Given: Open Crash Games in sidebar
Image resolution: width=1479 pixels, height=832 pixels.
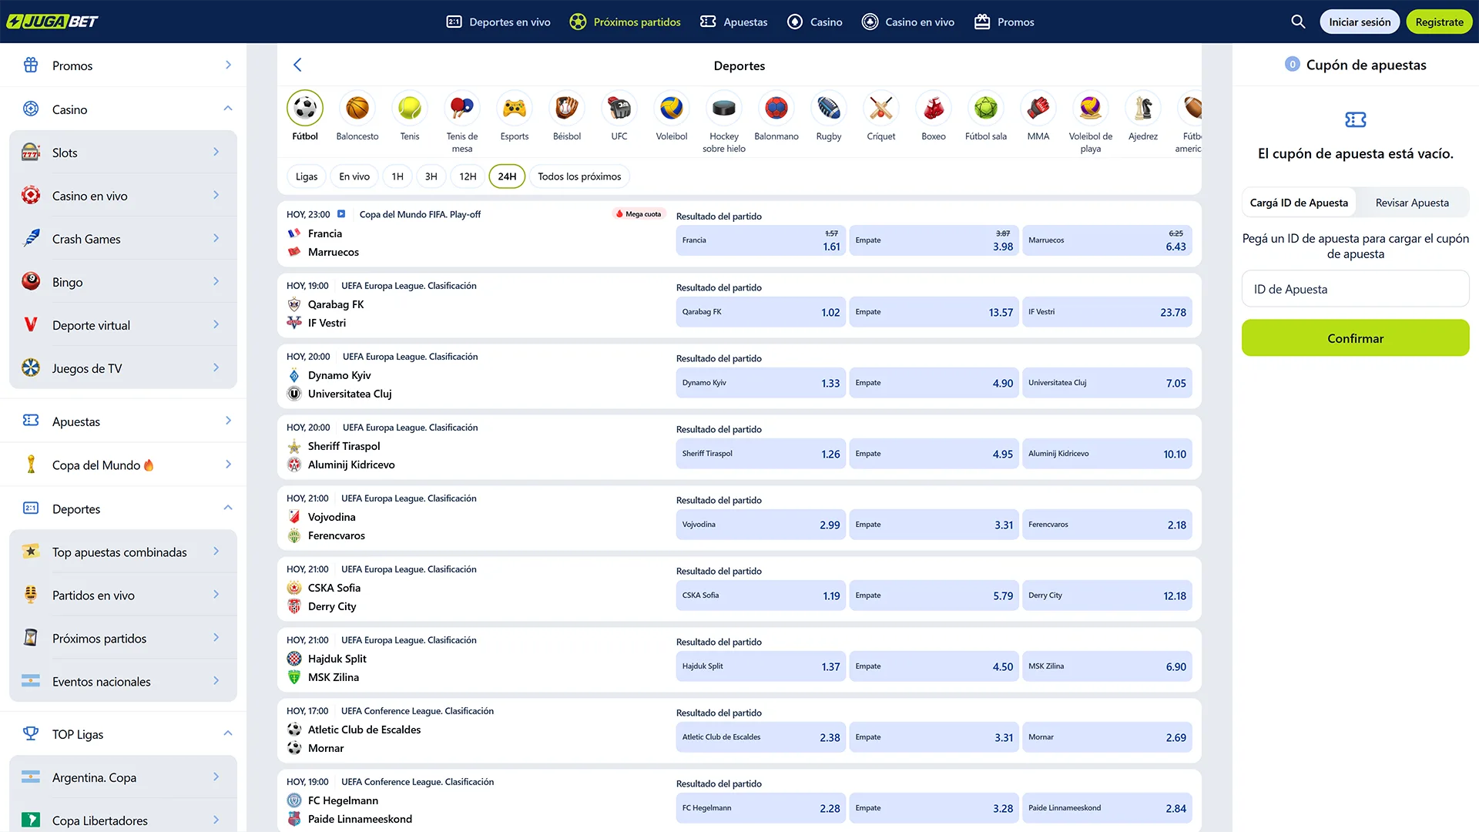Looking at the screenshot, I should tap(123, 239).
